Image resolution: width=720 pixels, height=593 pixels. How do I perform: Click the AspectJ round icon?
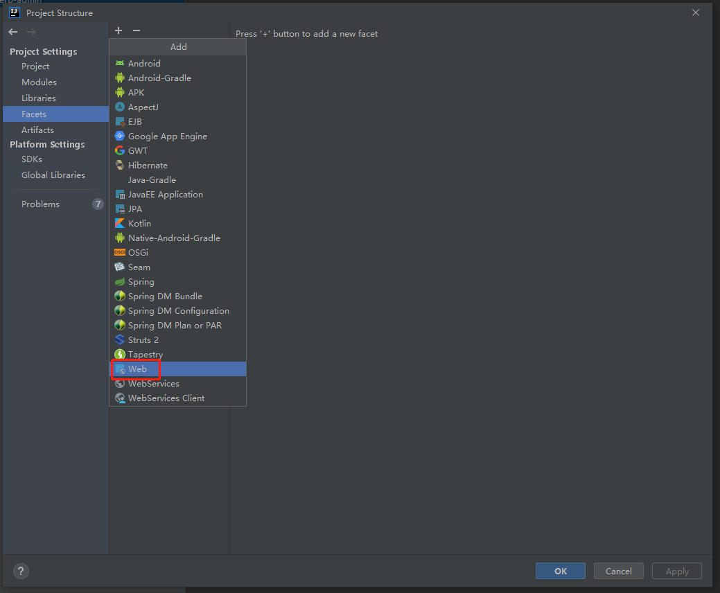[120, 107]
